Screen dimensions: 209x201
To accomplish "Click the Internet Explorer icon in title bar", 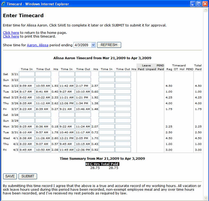I will [x=3, y=4].
